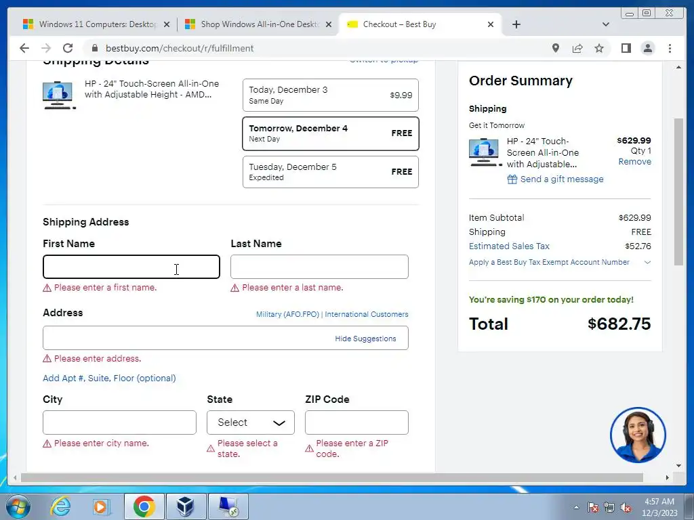Click Add Apt #, Suite, Floor (optional)
The width and height of the screenshot is (694, 520).
coord(109,378)
